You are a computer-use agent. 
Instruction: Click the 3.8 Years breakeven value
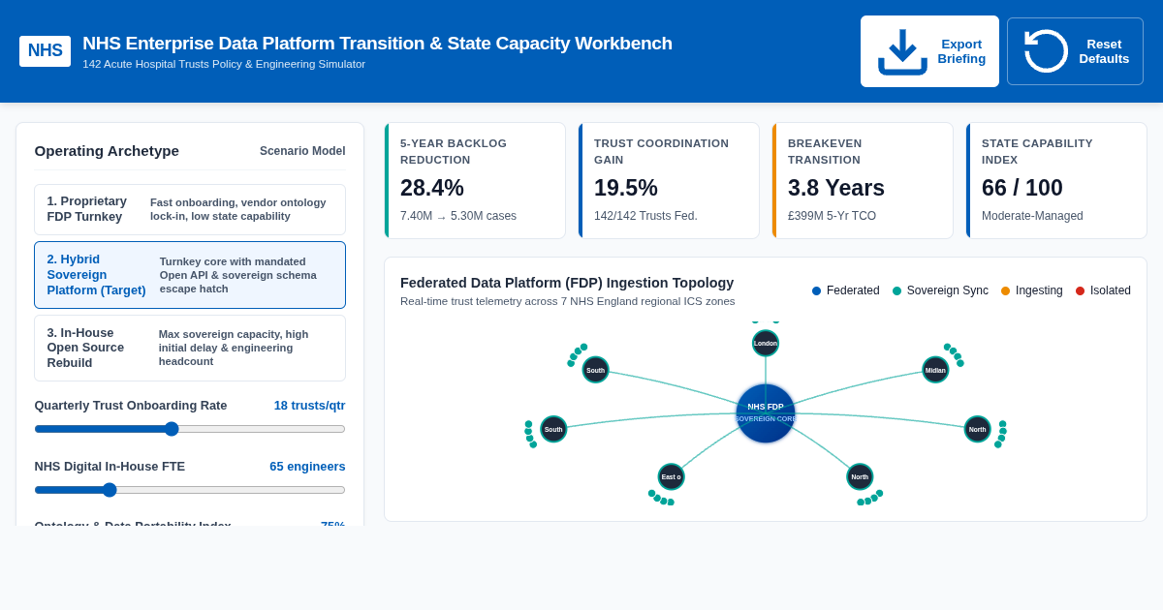point(836,188)
